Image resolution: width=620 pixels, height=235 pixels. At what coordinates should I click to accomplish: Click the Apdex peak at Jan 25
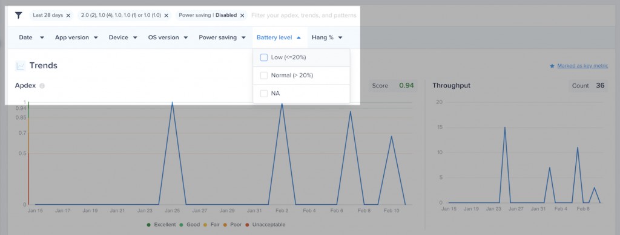tap(172, 103)
